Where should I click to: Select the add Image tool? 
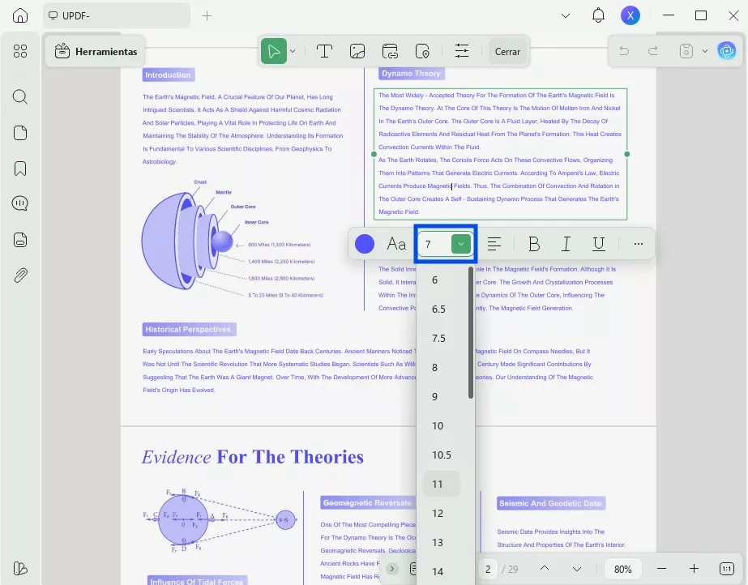(357, 51)
